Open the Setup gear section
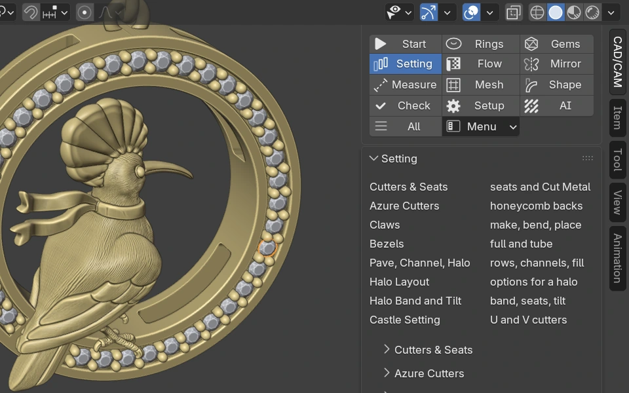629x393 pixels. tap(481, 105)
